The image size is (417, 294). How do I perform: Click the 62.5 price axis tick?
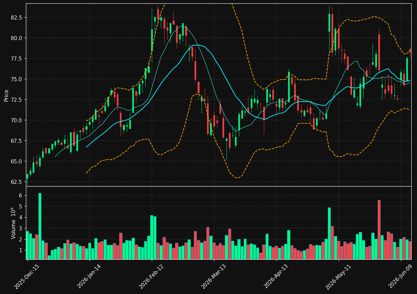[17, 182]
